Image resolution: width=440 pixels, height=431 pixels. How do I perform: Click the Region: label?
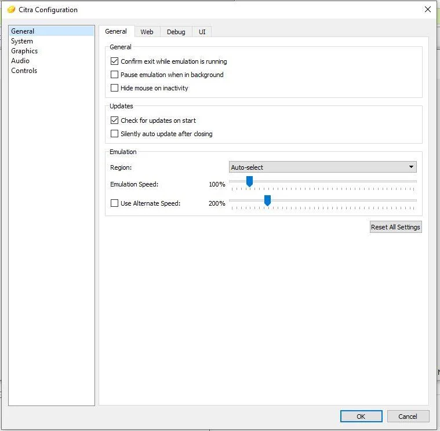tap(121, 167)
